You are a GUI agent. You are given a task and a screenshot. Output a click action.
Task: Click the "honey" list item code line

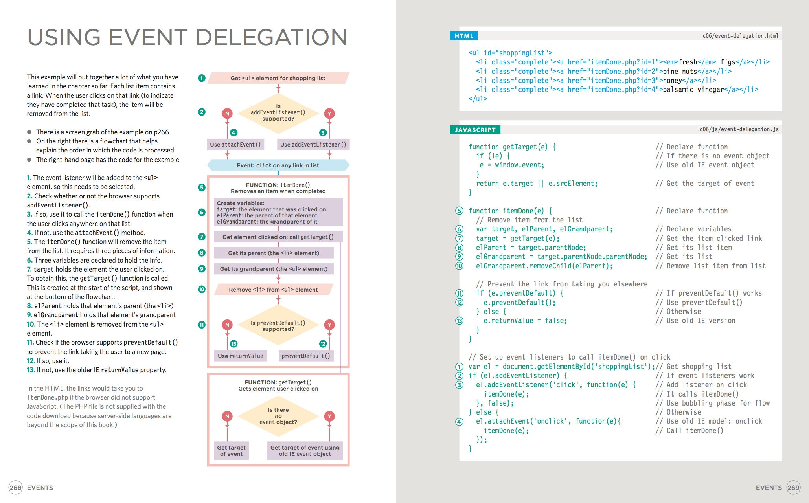(596, 81)
